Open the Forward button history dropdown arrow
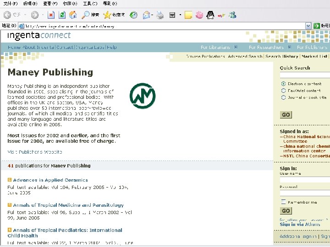 point(43,15)
